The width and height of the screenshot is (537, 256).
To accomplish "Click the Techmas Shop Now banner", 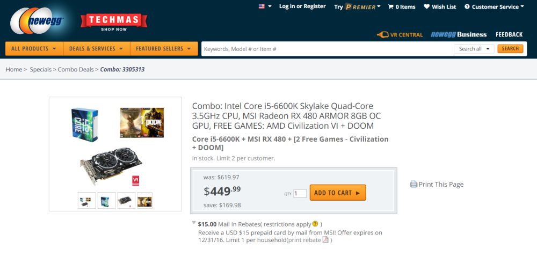I will (114, 22).
